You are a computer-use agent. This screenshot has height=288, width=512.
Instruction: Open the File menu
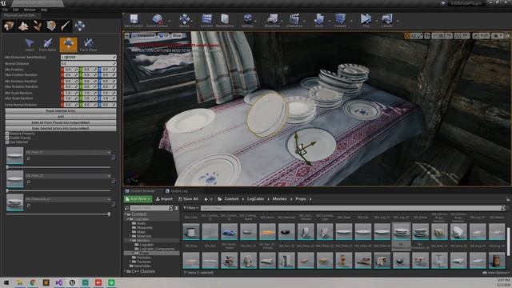click(5, 10)
